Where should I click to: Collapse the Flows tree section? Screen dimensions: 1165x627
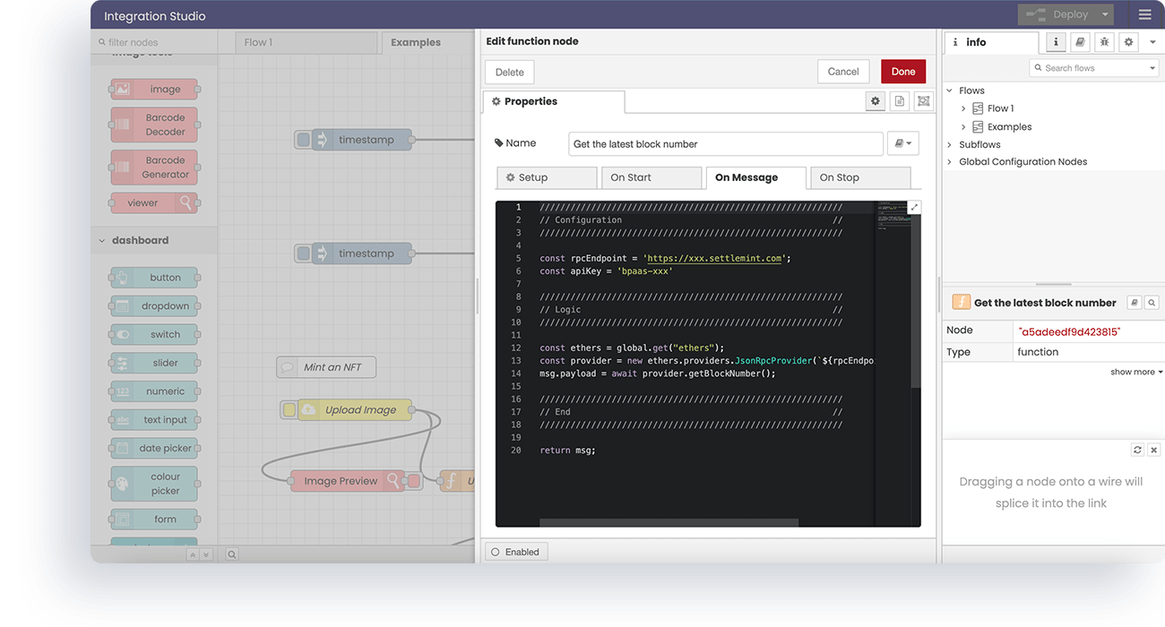(x=950, y=90)
